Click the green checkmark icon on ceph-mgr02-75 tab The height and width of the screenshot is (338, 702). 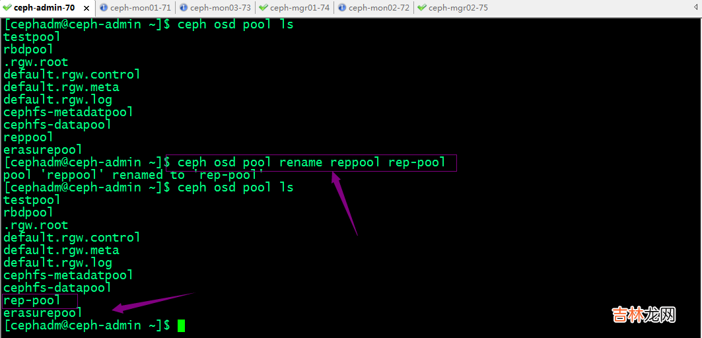pyautogui.click(x=421, y=8)
